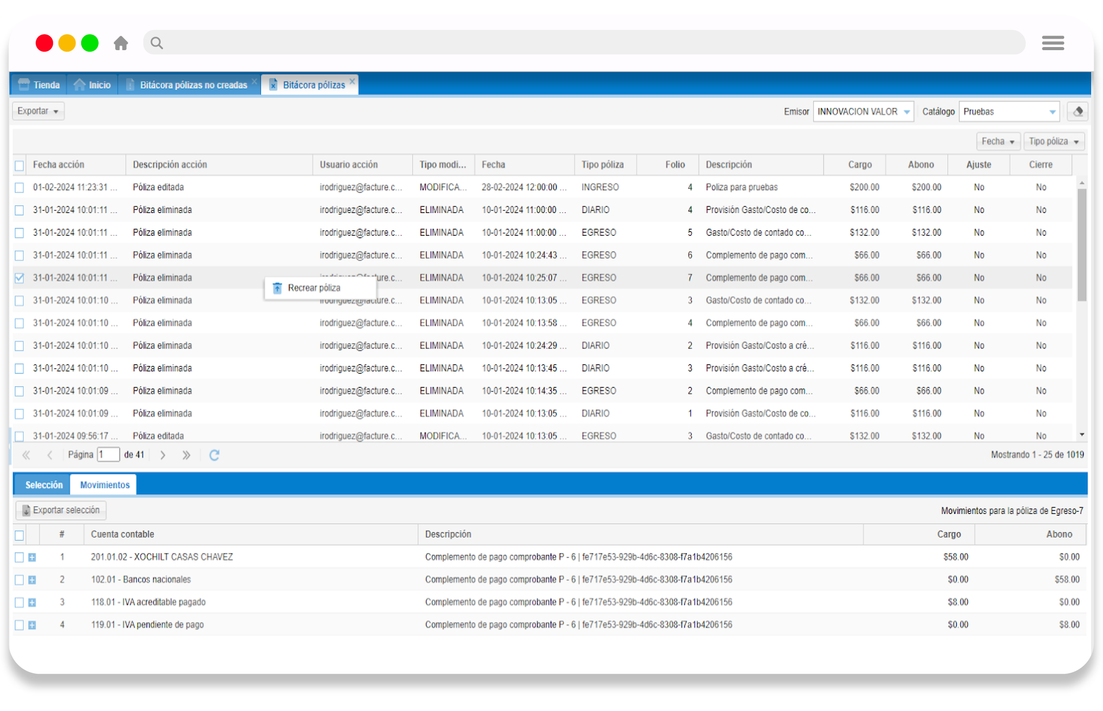1103x711 pixels.
Task: Click the hamburger menu icon
Action: (x=1053, y=43)
